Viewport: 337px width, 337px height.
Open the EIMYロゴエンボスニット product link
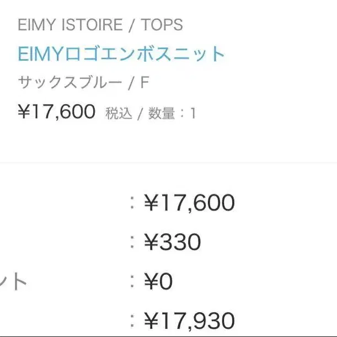pos(121,54)
